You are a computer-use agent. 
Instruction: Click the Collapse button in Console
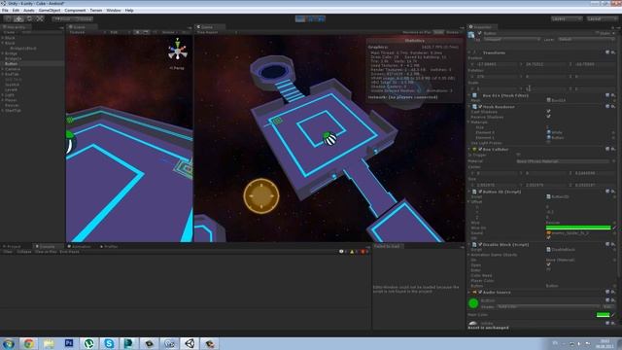23,252
